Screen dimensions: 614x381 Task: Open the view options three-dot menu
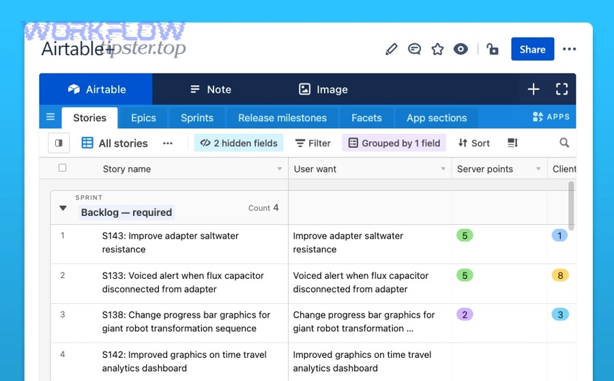coord(168,143)
